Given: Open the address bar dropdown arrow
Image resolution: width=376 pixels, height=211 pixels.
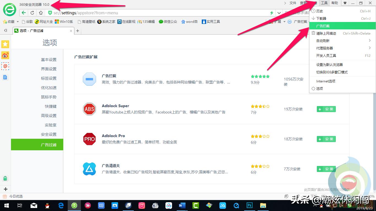Looking at the screenshot, I should pyautogui.click(x=279, y=13).
